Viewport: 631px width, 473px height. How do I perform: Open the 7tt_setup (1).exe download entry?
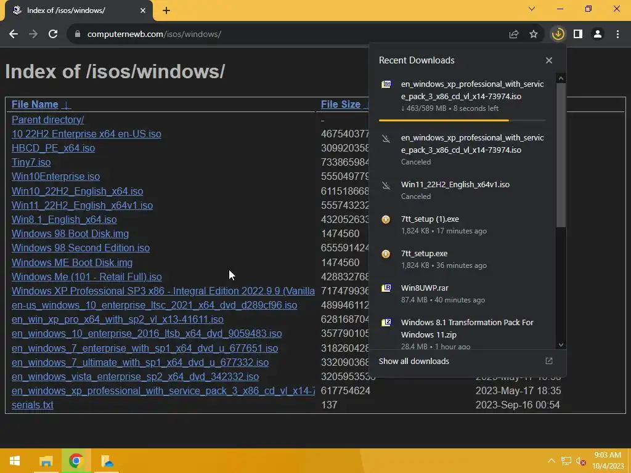tap(462, 224)
